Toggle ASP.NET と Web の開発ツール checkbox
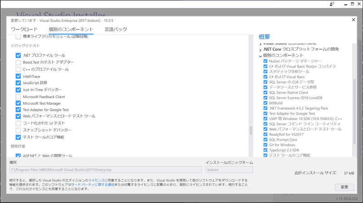 click(x=18, y=155)
